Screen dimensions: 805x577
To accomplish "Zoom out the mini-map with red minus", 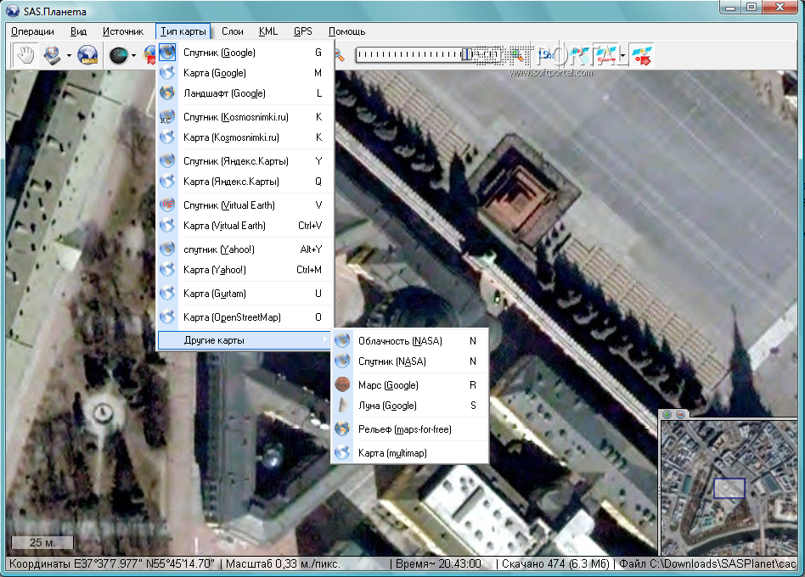I will click(x=681, y=414).
